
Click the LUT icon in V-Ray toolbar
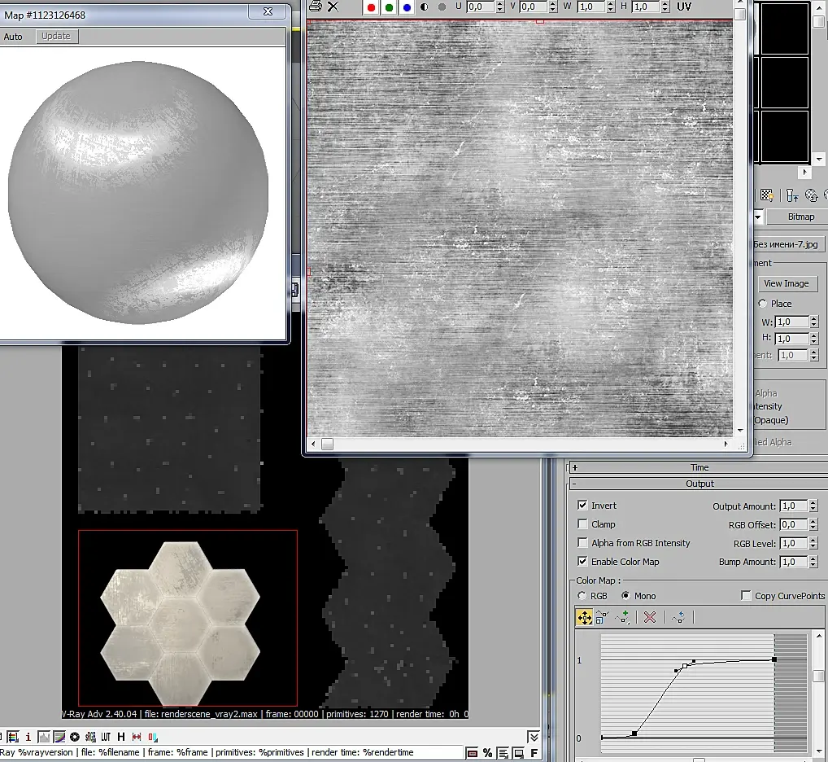[x=106, y=737]
